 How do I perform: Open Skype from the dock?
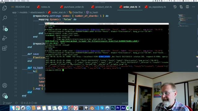[x=102, y=108]
